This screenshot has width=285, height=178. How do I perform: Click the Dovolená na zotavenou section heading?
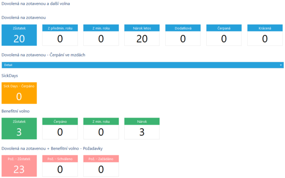click(24, 17)
